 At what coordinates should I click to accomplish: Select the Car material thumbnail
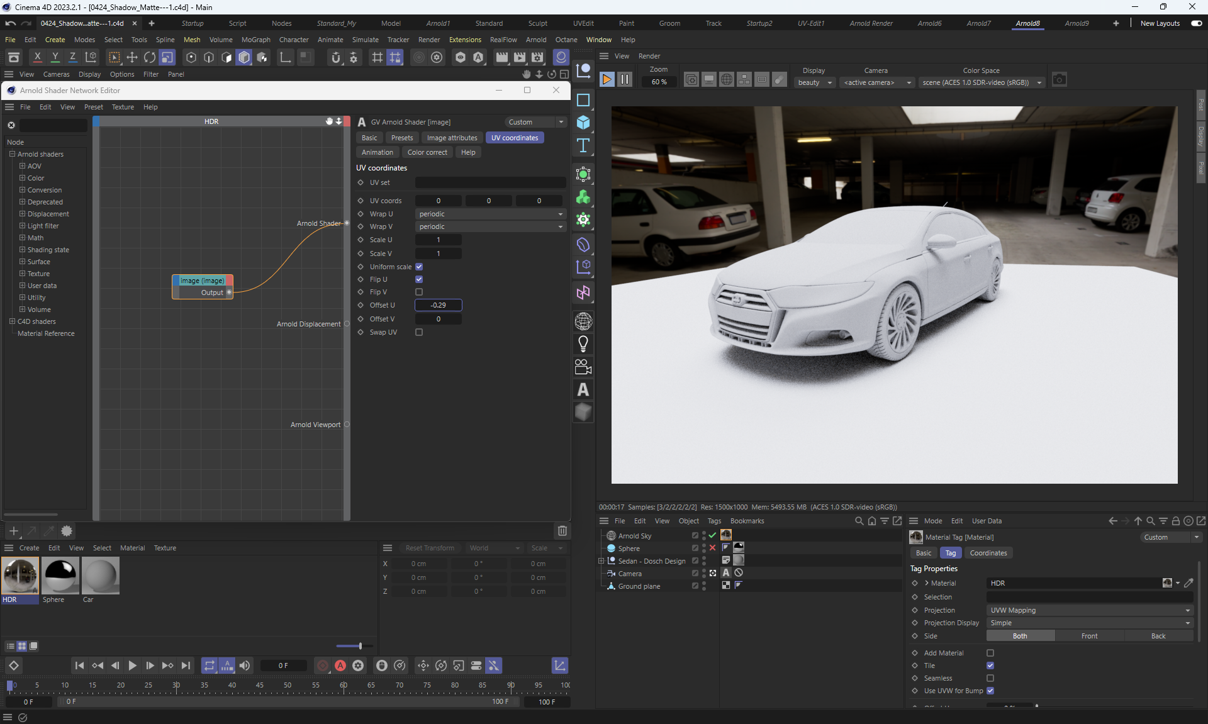point(100,576)
